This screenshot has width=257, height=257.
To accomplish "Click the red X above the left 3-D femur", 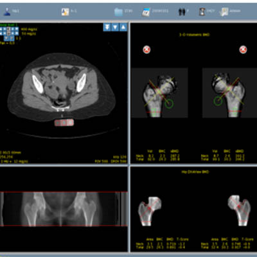I will point(146,49).
